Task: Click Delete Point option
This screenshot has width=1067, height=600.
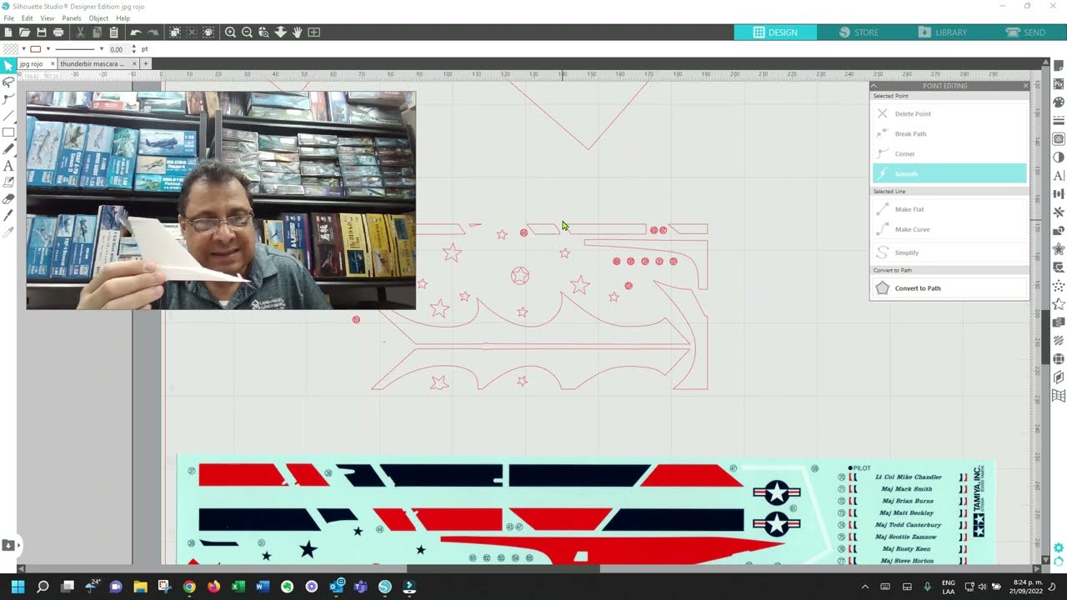Action: coord(949,113)
